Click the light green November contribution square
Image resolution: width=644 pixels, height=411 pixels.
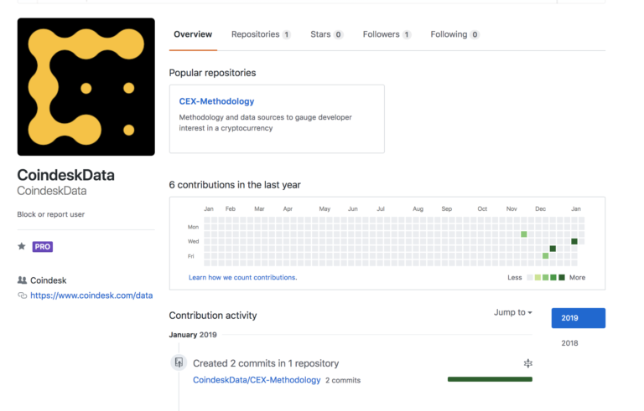point(523,234)
